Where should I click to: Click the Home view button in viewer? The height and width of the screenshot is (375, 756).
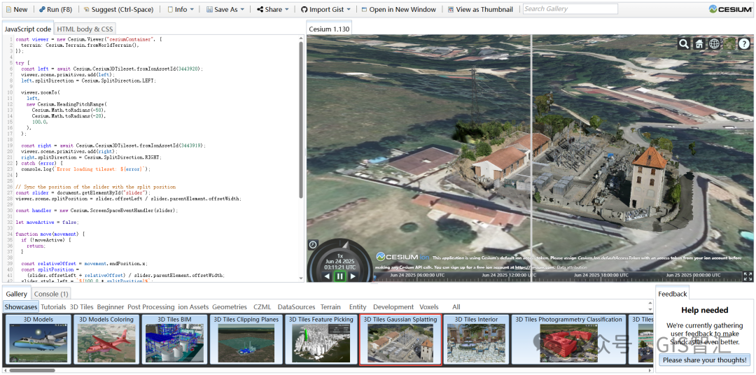(699, 44)
